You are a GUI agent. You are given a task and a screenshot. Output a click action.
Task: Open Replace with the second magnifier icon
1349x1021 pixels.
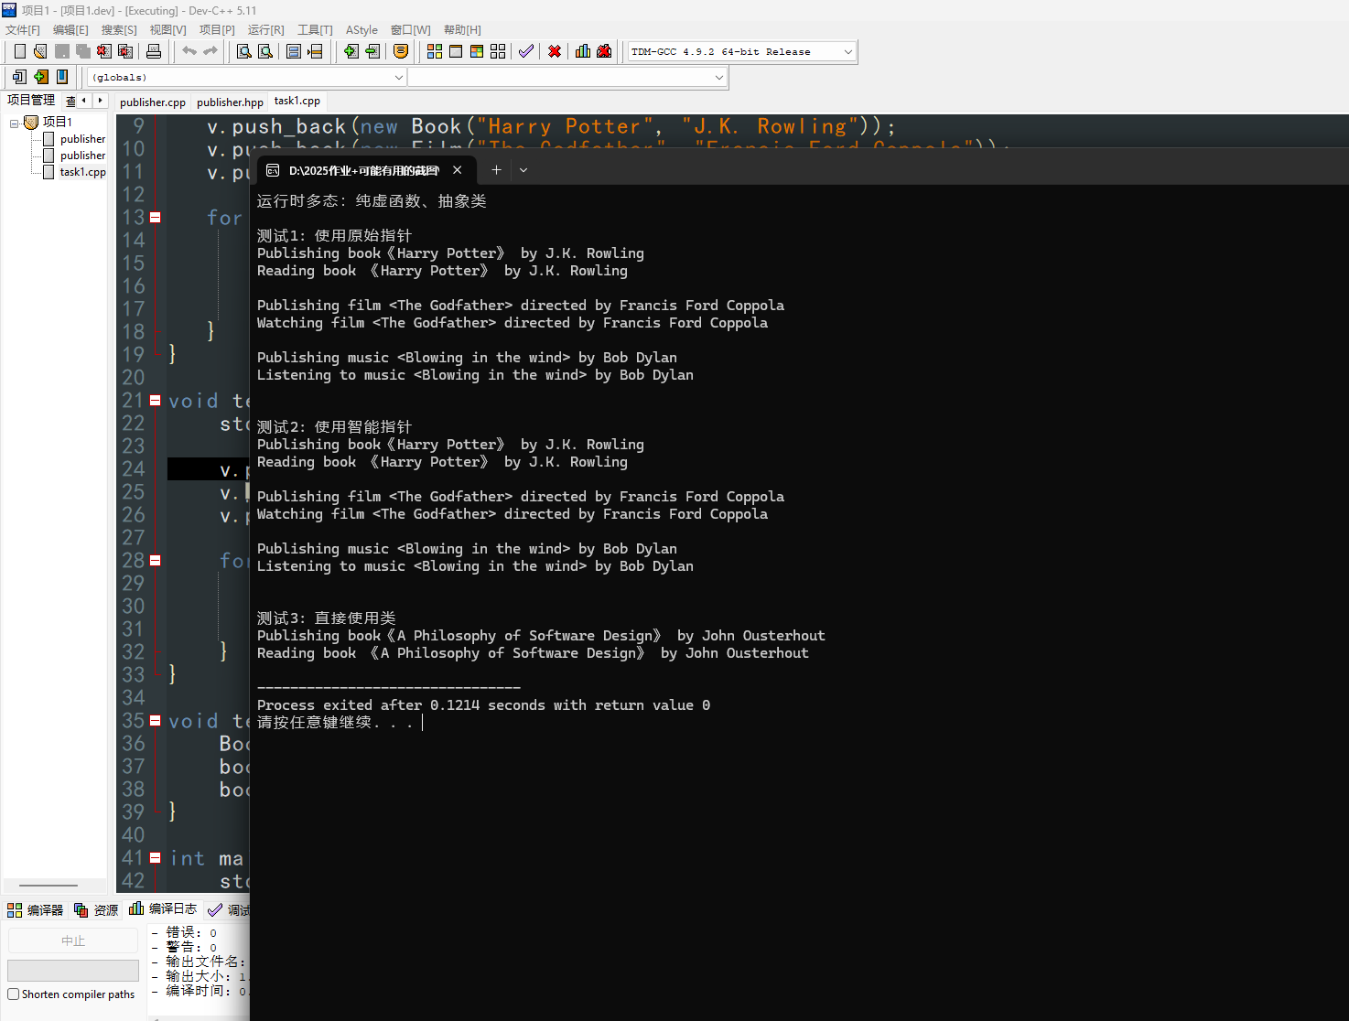click(265, 51)
